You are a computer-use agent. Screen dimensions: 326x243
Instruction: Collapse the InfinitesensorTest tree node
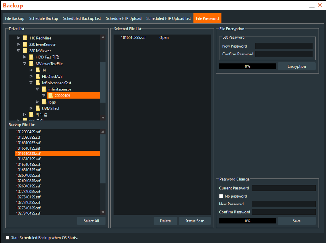31,83
